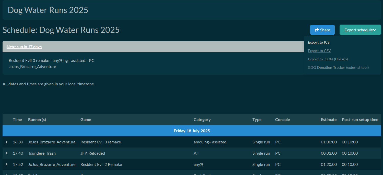Open runner Tsundere_Trash link
The height and width of the screenshot is (175, 383).
point(42,153)
